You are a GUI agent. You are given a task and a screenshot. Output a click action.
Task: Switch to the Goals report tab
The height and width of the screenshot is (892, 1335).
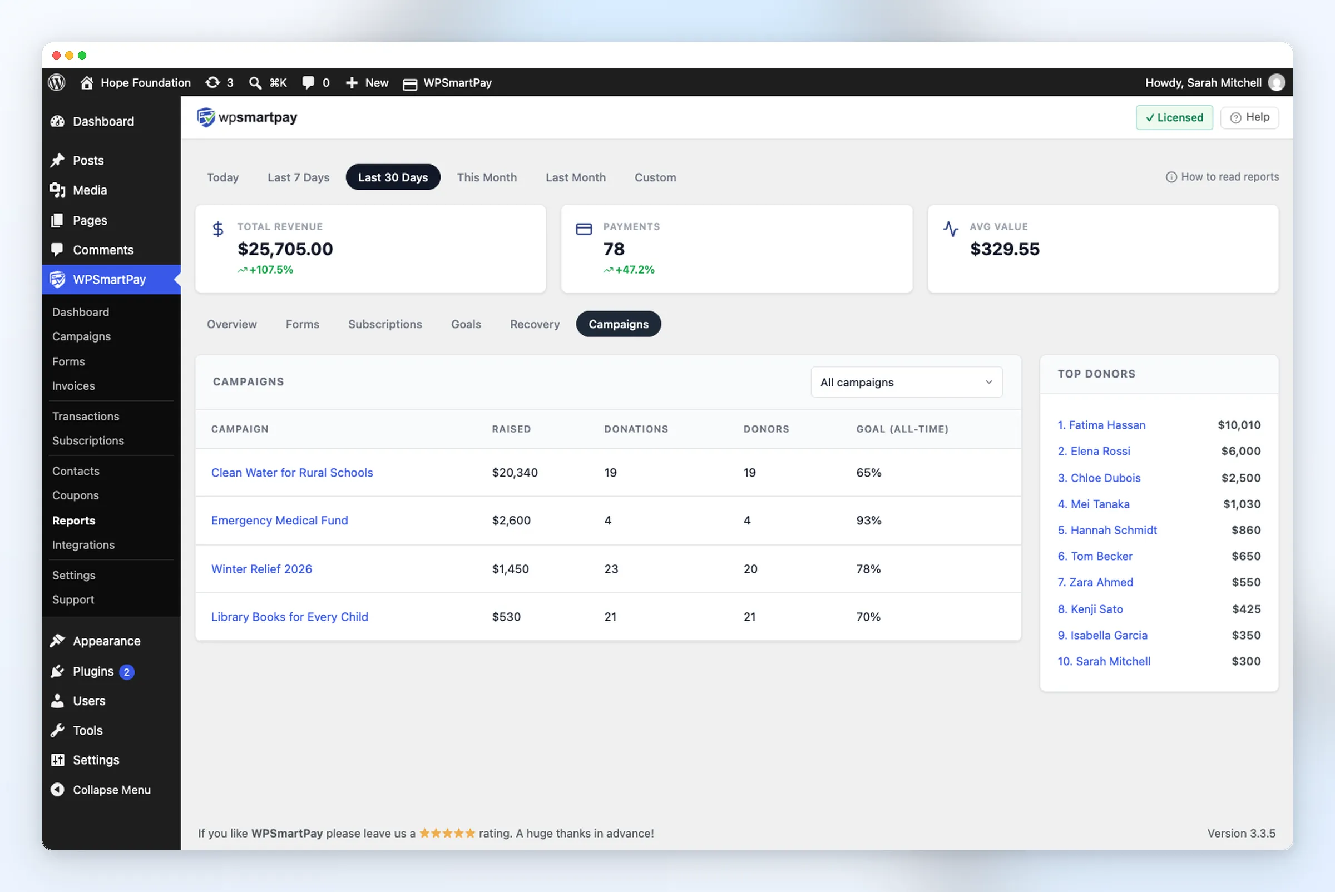(x=466, y=324)
